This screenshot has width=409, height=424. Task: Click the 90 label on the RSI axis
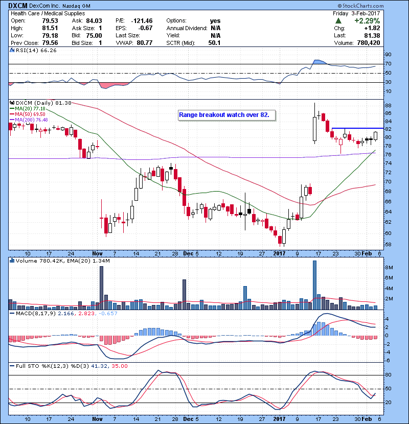tap(388, 54)
